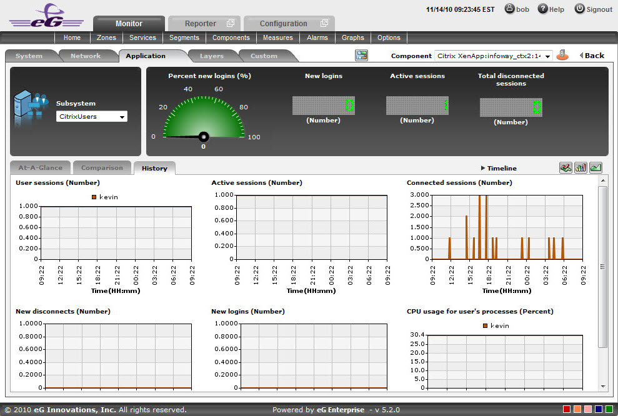The width and height of the screenshot is (618, 416).
Task: Open the Subsystem CitrixUsers dropdown
Action: tap(92, 117)
